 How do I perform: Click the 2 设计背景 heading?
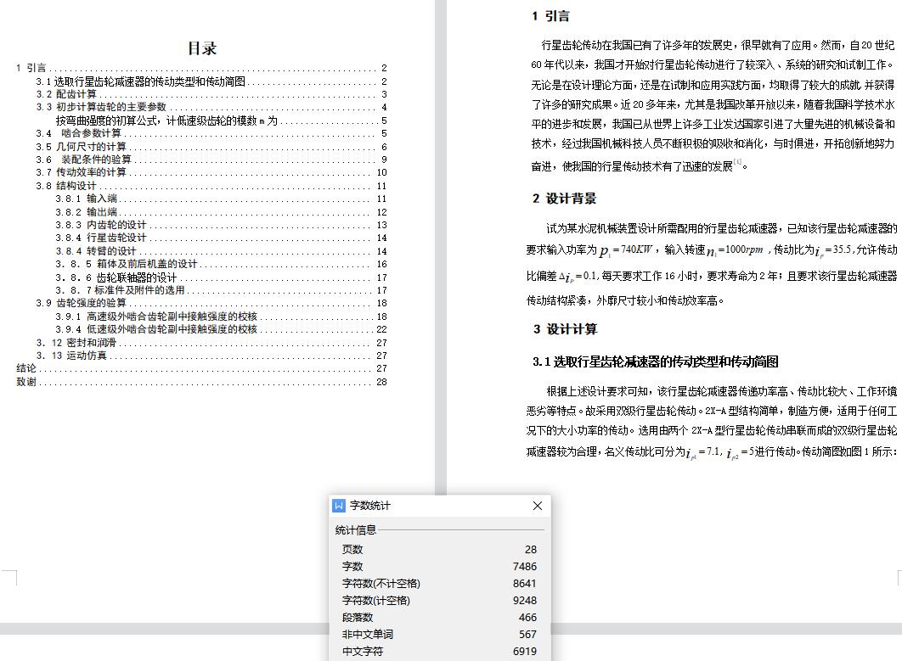[564, 199]
